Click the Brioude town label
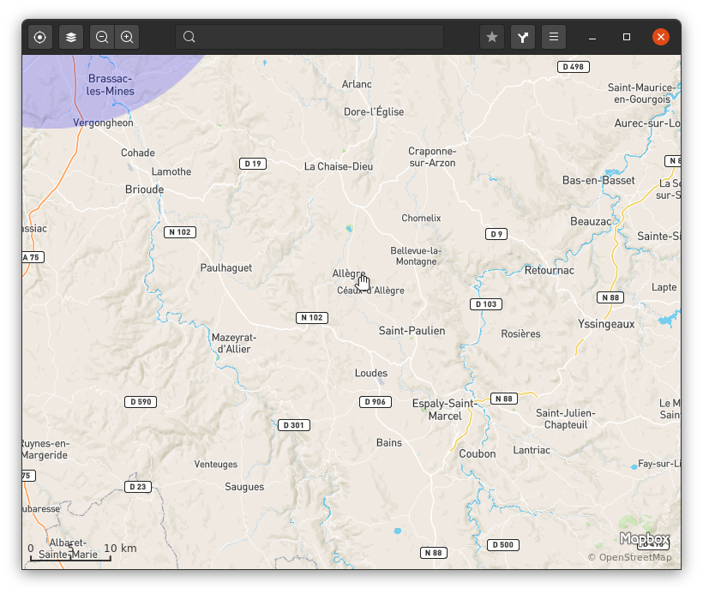Image resolution: width=703 pixels, height=594 pixels. [x=144, y=189]
